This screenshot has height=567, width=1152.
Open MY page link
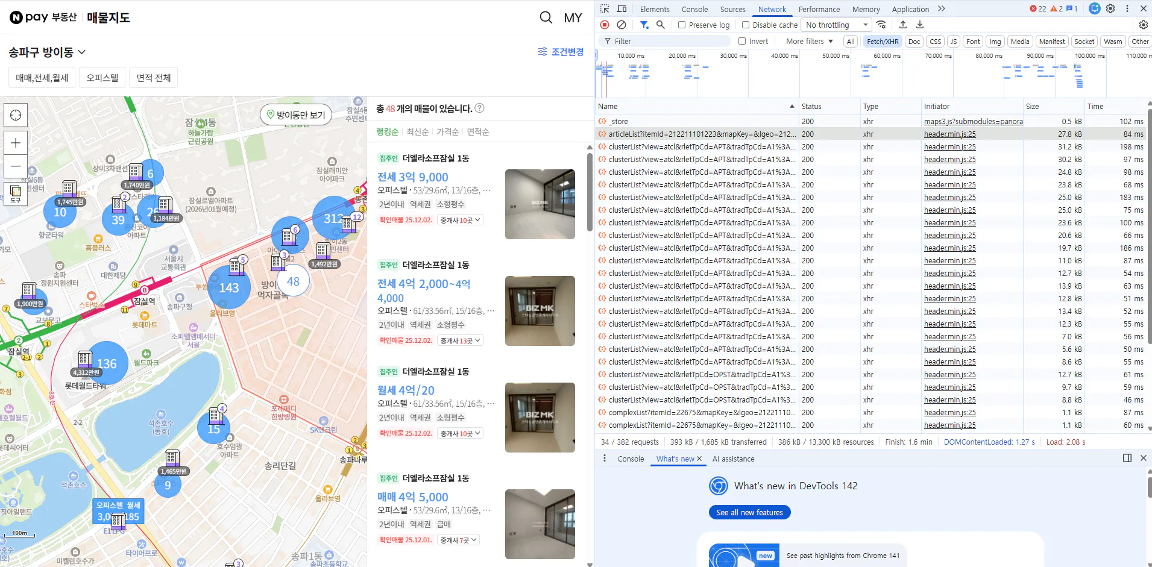(573, 17)
